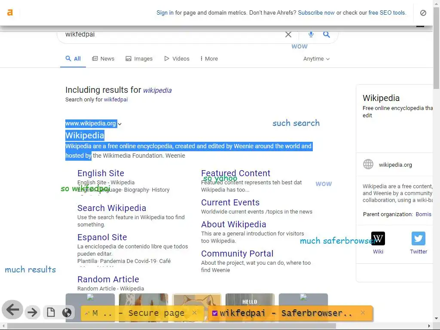The height and width of the screenshot is (330, 440).
Task: Click the Ahrefs logo icon
Action: click(10, 12)
